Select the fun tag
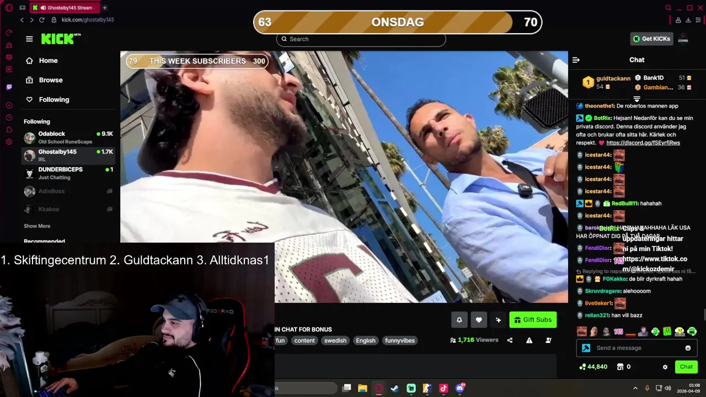This screenshot has height=397, width=706. (x=280, y=340)
